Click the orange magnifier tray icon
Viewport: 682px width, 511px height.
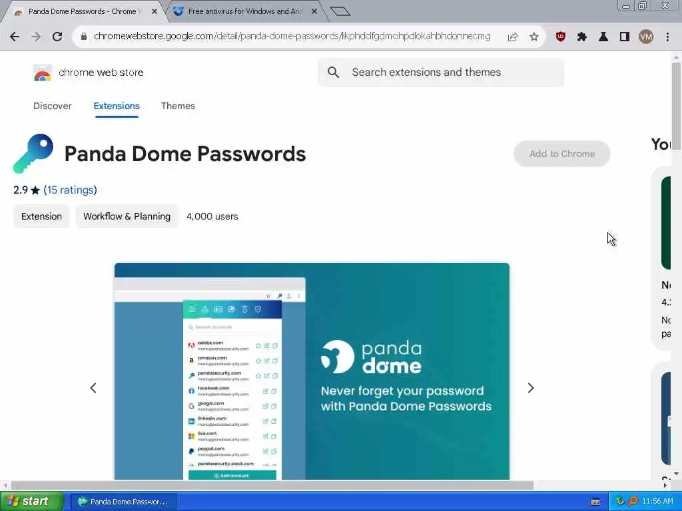(x=633, y=502)
